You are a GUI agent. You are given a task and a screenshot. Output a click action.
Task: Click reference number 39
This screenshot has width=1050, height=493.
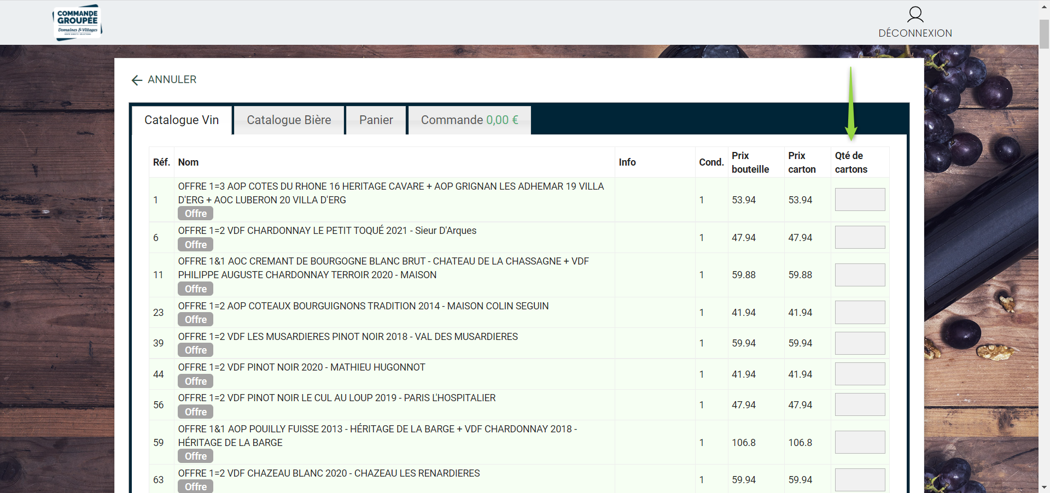click(158, 343)
